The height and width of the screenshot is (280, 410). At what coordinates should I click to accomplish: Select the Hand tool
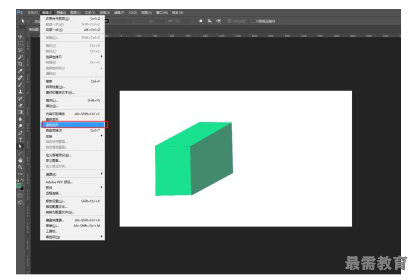(x=20, y=160)
